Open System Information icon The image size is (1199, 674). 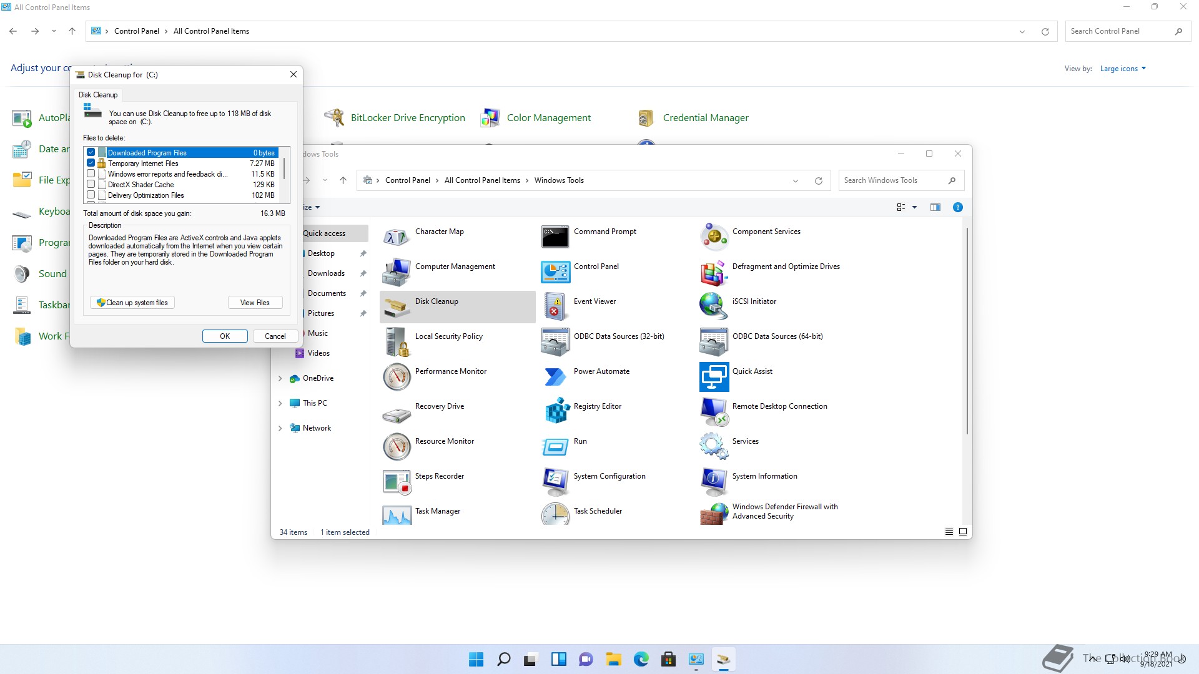click(x=714, y=482)
